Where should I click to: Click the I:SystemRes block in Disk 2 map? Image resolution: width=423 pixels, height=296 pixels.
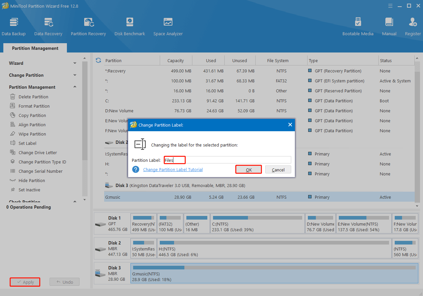tap(143, 248)
